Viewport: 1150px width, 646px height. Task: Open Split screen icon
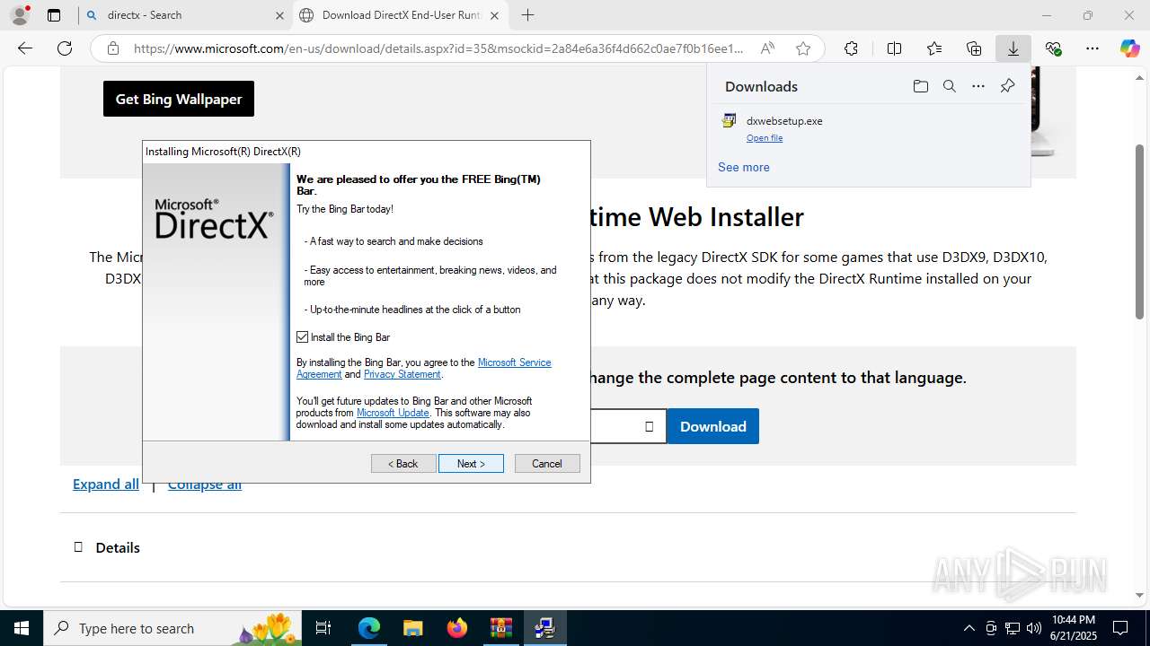pyautogui.click(x=894, y=48)
